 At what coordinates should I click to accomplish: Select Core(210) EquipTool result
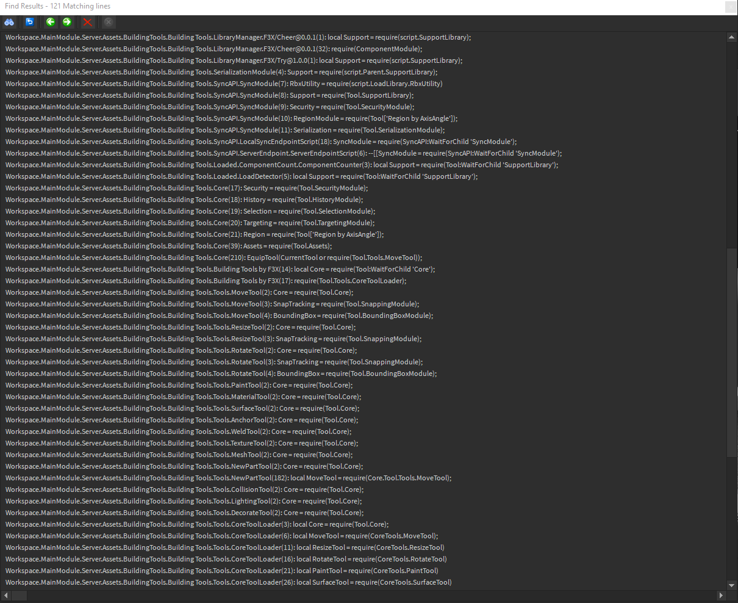point(214,258)
